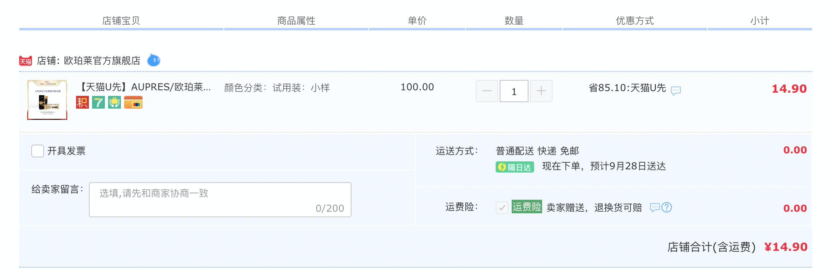Screen dimensions: 828x278
Task: Click the 店铺合计(含运费) label
Action: (711, 247)
